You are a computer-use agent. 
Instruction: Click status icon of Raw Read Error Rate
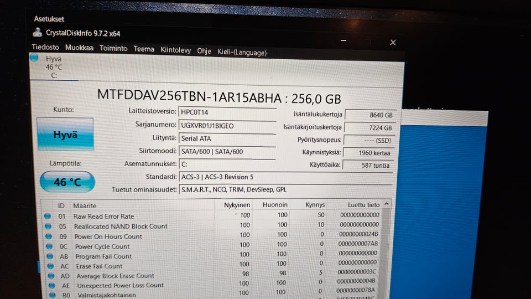coord(48,216)
